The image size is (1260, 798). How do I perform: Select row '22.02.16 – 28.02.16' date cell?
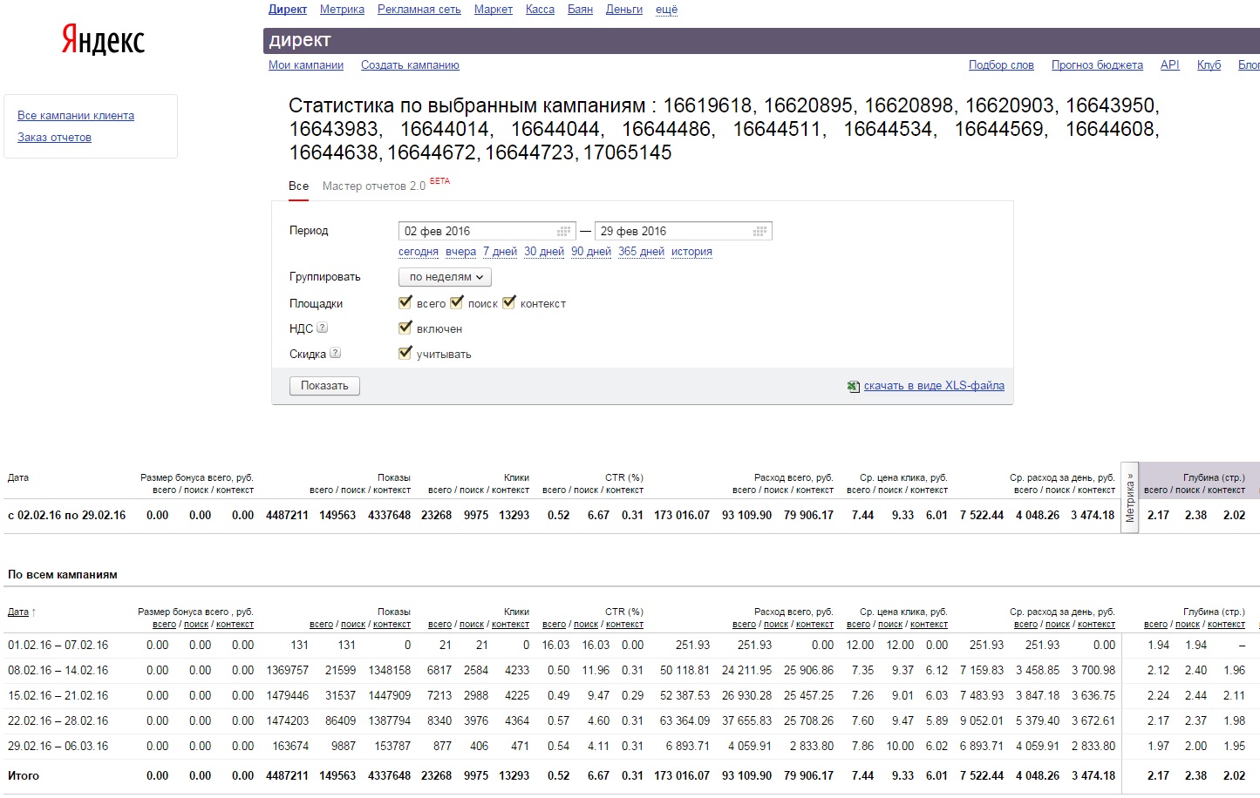pyautogui.click(x=58, y=721)
